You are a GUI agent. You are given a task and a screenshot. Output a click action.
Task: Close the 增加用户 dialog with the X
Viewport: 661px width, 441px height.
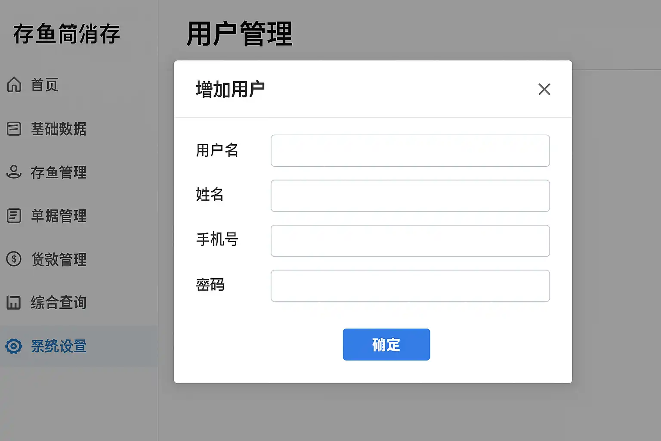pyautogui.click(x=544, y=89)
